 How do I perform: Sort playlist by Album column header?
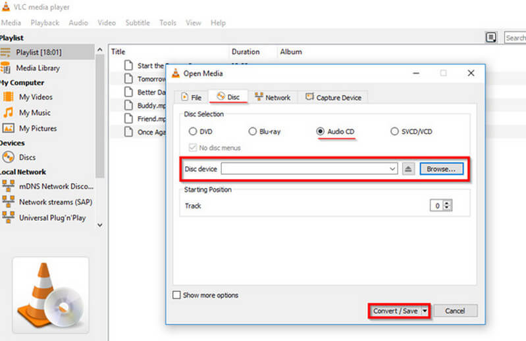point(291,51)
